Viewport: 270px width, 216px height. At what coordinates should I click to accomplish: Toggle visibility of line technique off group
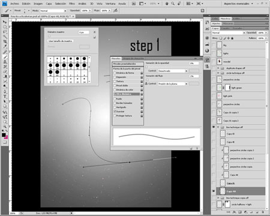coord(214,127)
